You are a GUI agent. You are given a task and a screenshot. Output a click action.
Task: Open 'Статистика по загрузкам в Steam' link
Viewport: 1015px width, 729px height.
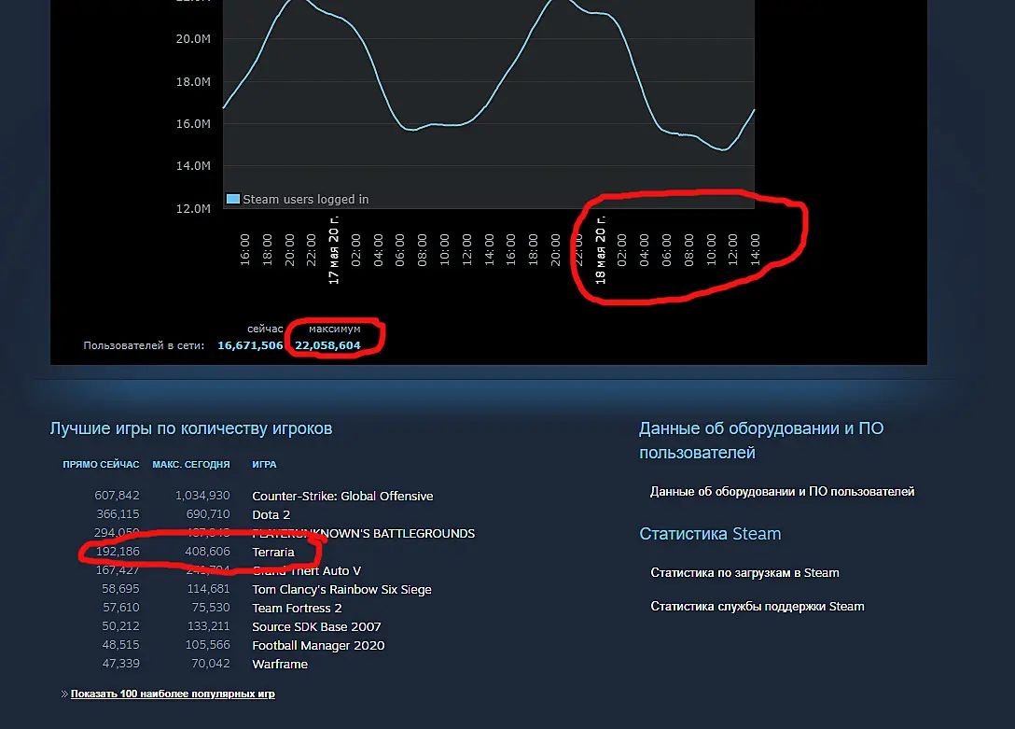744,573
